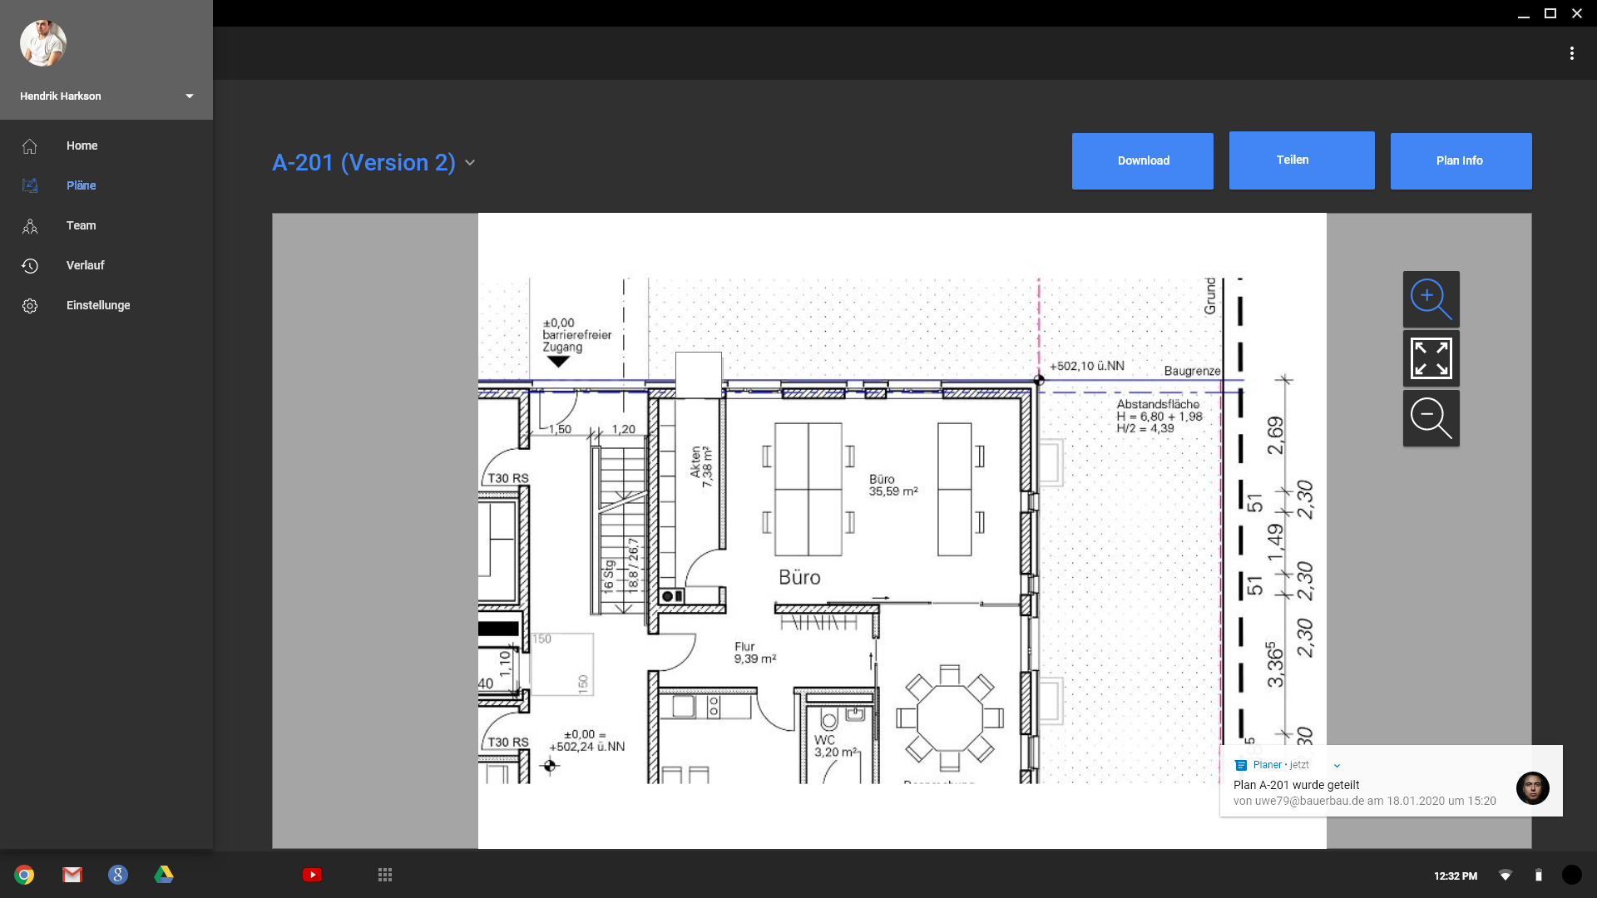1597x898 pixels.
Task: Click the fit-to-screen expand icon
Action: 1431,358
